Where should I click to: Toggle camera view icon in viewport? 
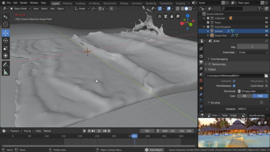(x=165, y=16)
